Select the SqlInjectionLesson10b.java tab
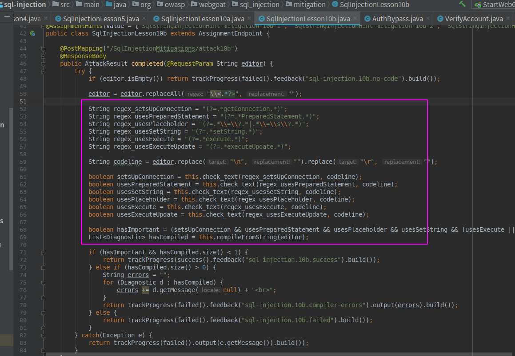Image resolution: width=515 pixels, height=356 pixels. (x=308, y=19)
